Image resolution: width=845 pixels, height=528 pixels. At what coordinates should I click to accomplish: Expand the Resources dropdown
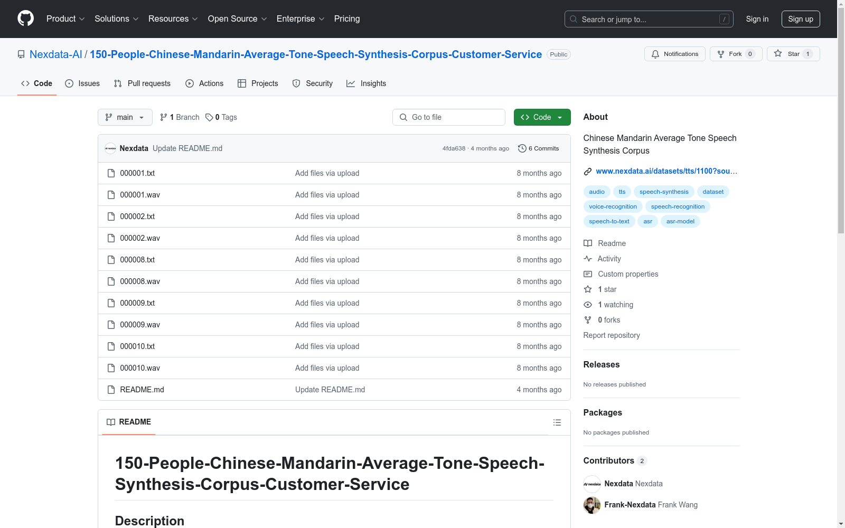173,19
